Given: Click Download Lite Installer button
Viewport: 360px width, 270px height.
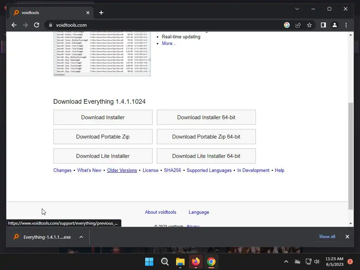Looking at the screenshot, I should coord(103,156).
